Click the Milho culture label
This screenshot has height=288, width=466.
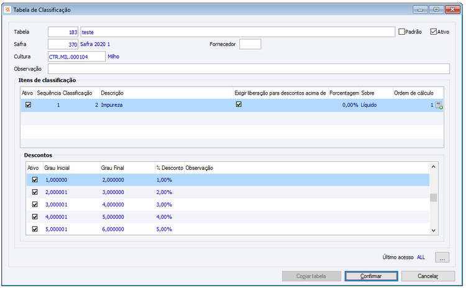point(114,57)
